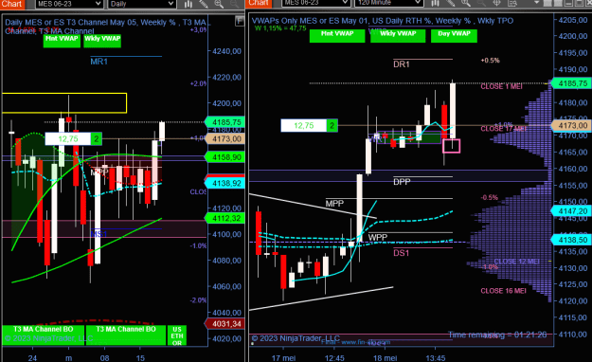Toggle Mnt VWAP on the daily chart
This screenshot has width=592, height=362.
pos(62,41)
